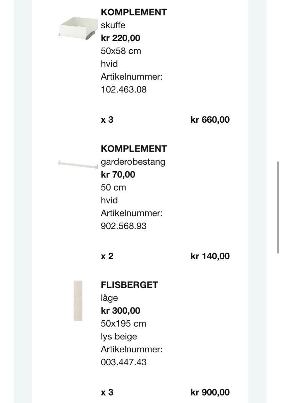Click the kr 140,00 line total

pos(210,256)
